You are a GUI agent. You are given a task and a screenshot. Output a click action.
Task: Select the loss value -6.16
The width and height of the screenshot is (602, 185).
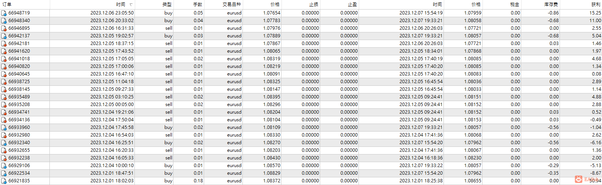[x=595, y=143]
